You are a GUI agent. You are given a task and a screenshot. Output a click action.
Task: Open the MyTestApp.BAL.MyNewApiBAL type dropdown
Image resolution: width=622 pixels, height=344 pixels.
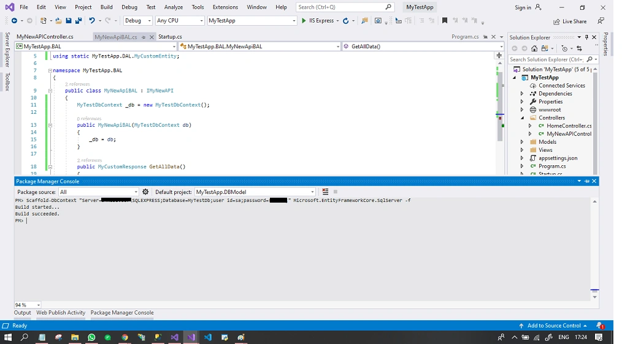click(259, 47)
